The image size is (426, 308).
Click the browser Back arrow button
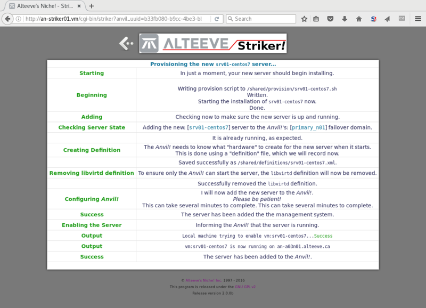point(7,19)
